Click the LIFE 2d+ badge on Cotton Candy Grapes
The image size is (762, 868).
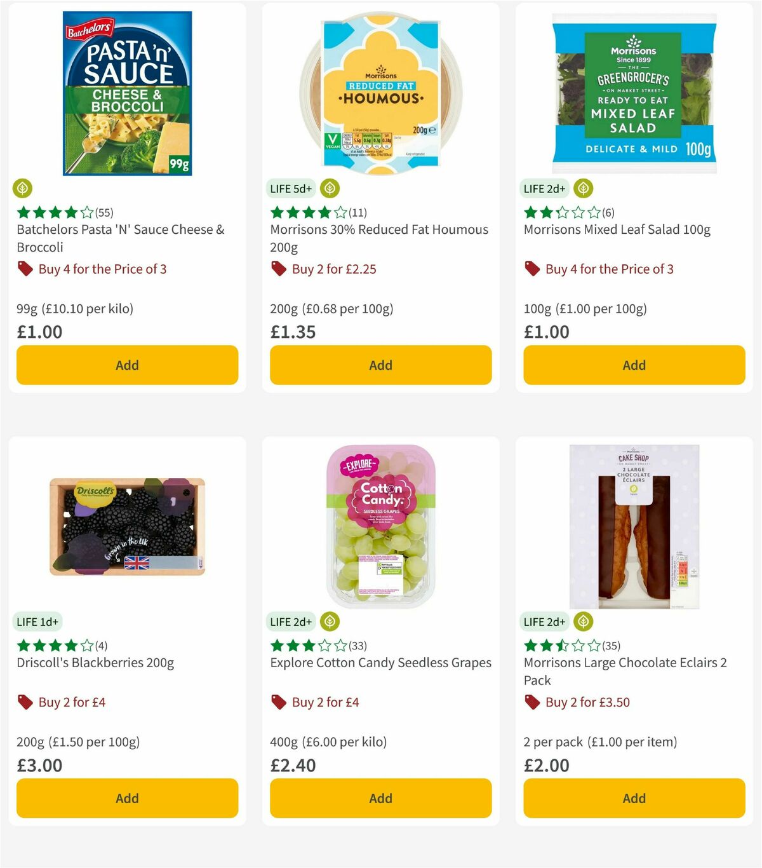pyautogui.click(x=291, y=622)
